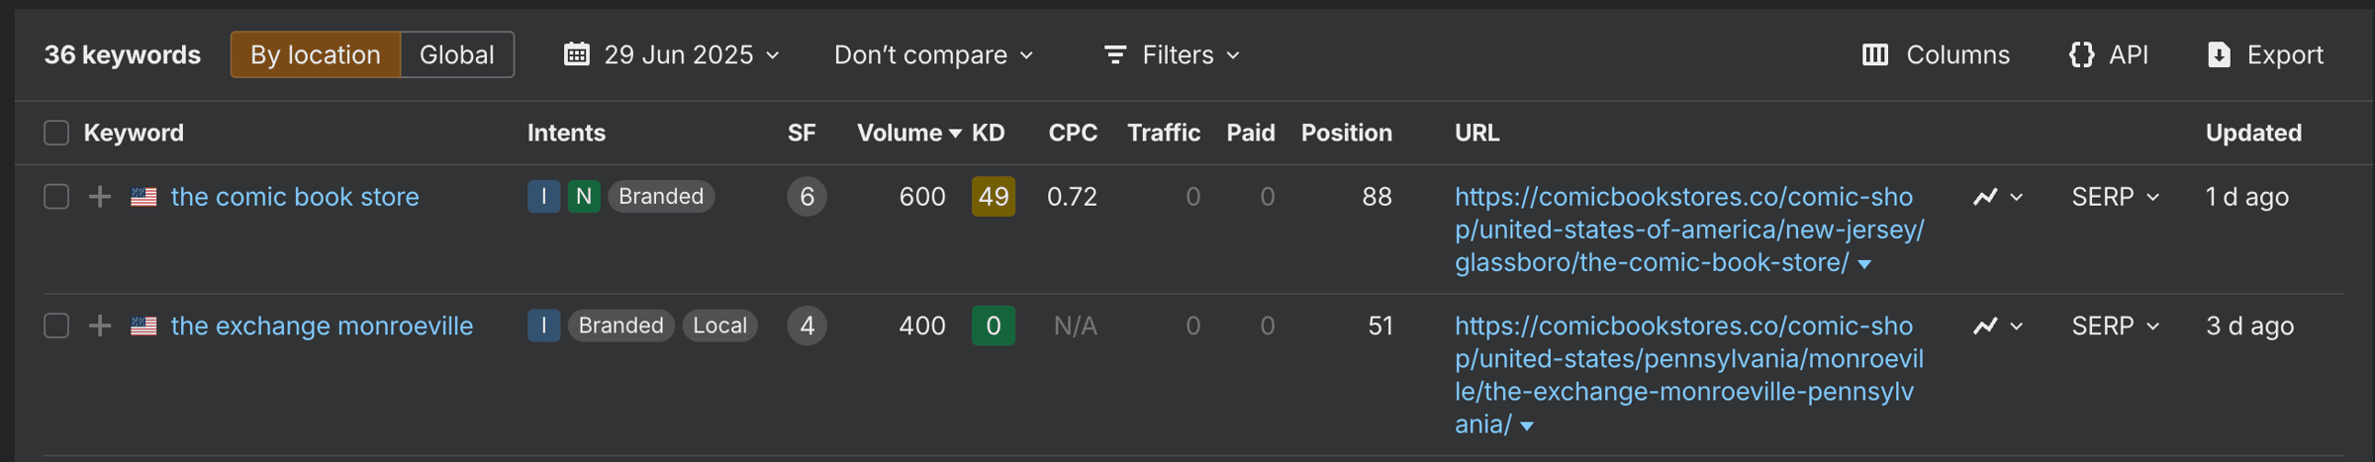
Task: Switch to the Global tab
Action: (456, 54)
